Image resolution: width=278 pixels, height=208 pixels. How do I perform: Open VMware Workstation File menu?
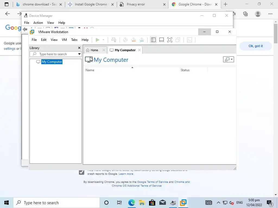tap(34, 40)
